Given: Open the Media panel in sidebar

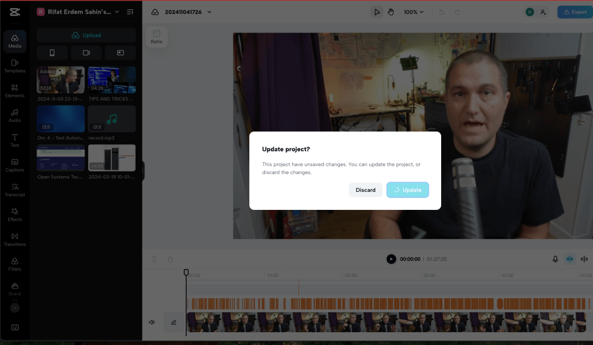Looking at the screenshot, I should [x=14, y=41].
